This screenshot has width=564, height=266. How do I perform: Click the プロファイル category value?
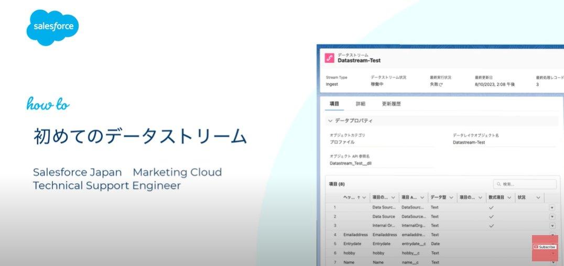342,142
